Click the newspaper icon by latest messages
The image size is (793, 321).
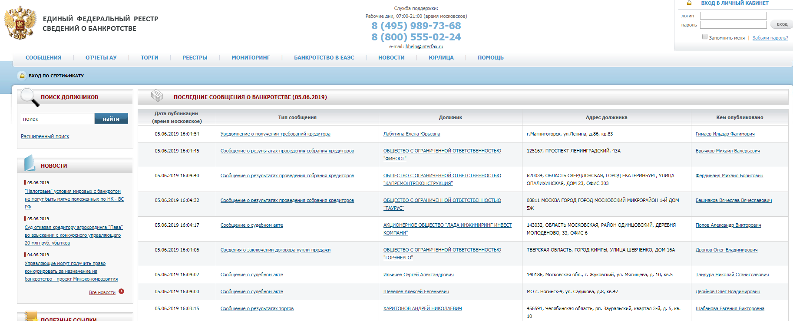point(157,96)
